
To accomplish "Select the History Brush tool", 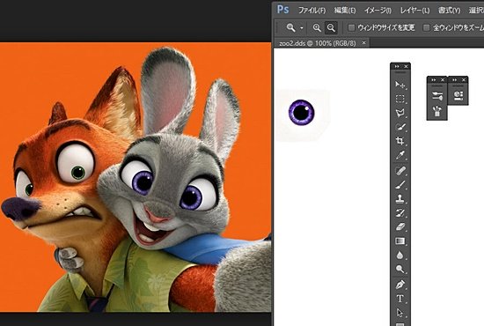I will tap(400, 213).
